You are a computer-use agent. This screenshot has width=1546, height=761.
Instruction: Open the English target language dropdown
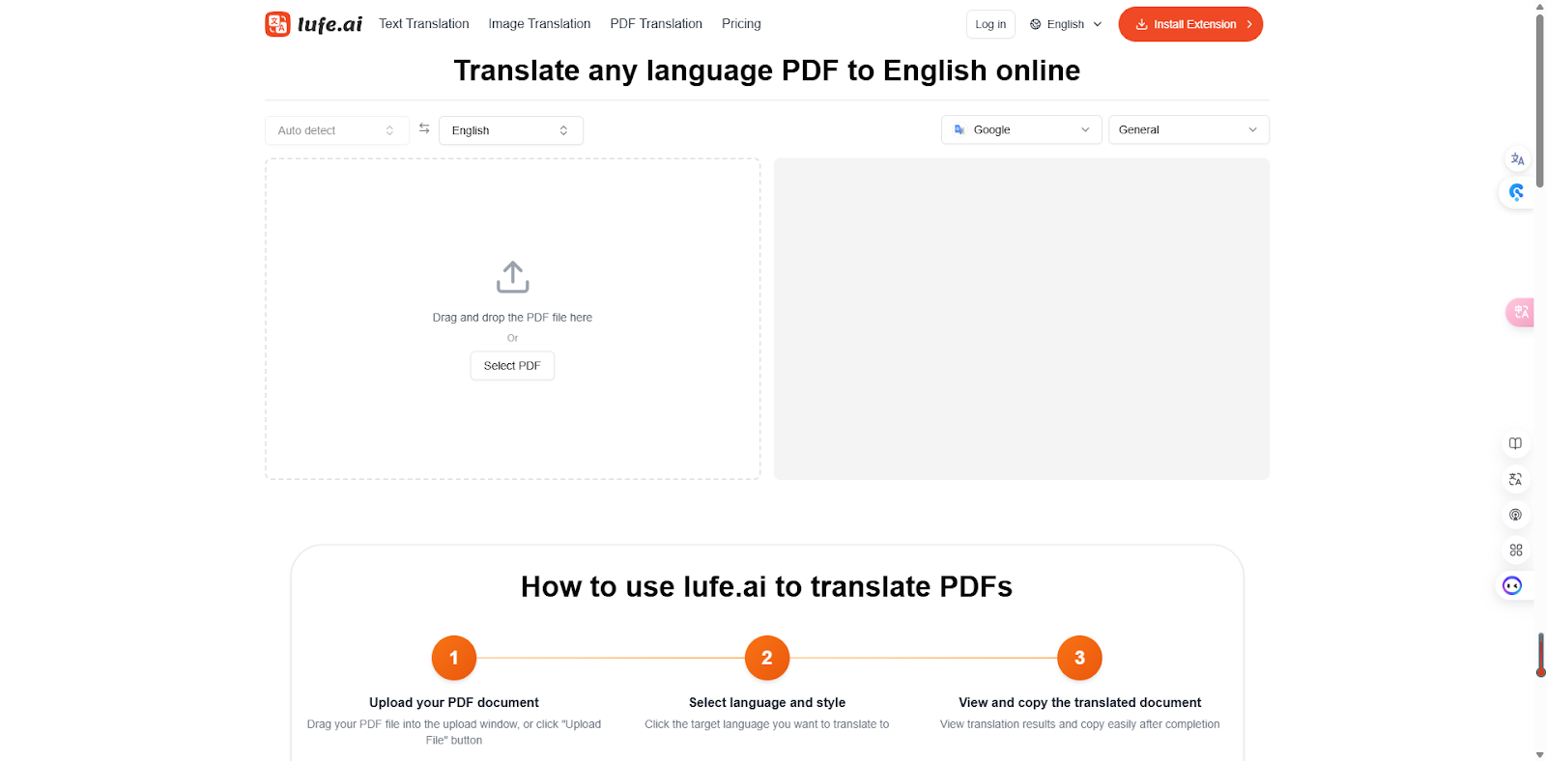point(511,130)
